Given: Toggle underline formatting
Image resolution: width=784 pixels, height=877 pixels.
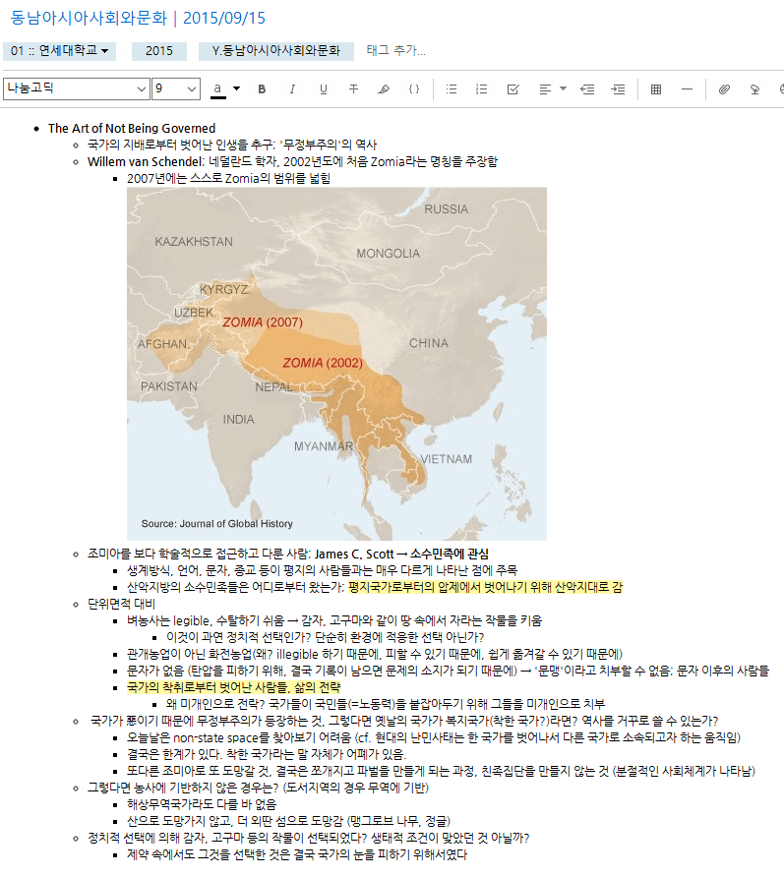Looking at the screenshot, I should tap(323, 88).
